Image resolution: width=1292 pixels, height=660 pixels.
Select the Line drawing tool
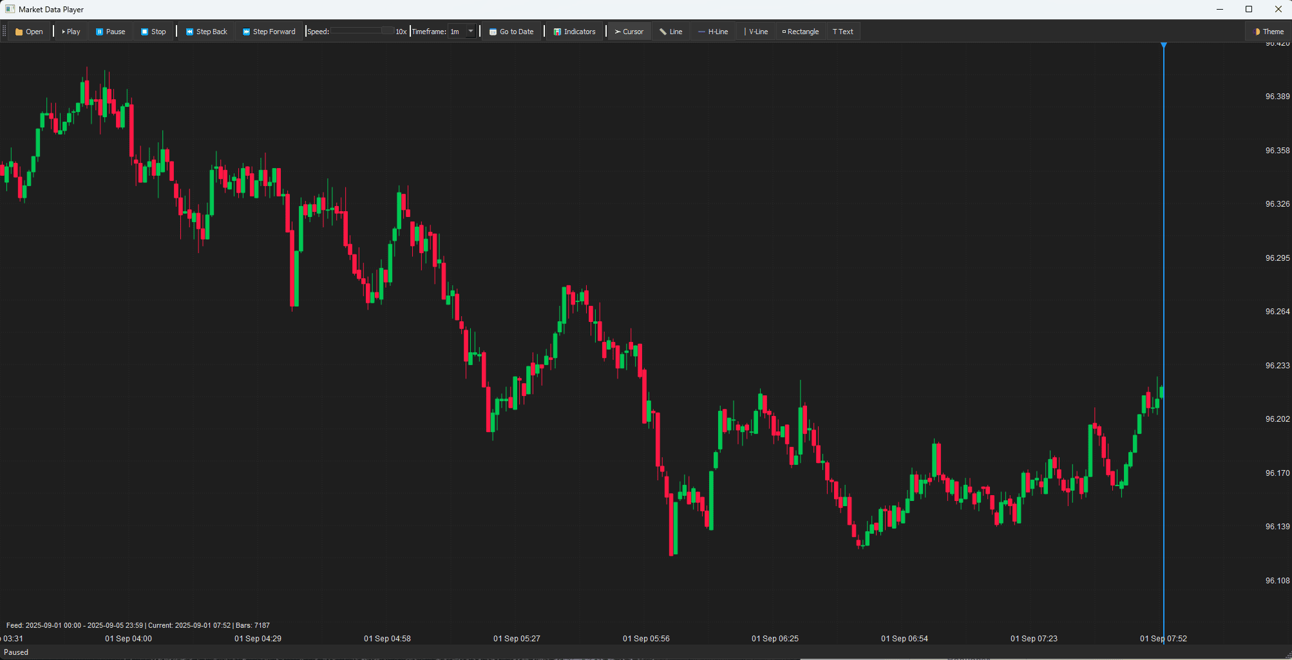point(670,32)
